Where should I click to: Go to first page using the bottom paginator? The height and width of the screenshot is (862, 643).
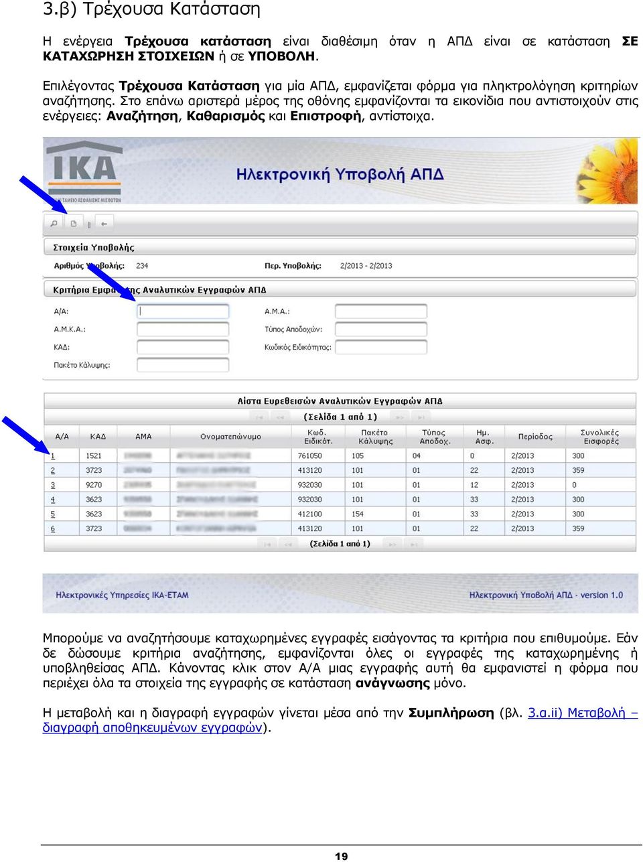click(267, 544)
